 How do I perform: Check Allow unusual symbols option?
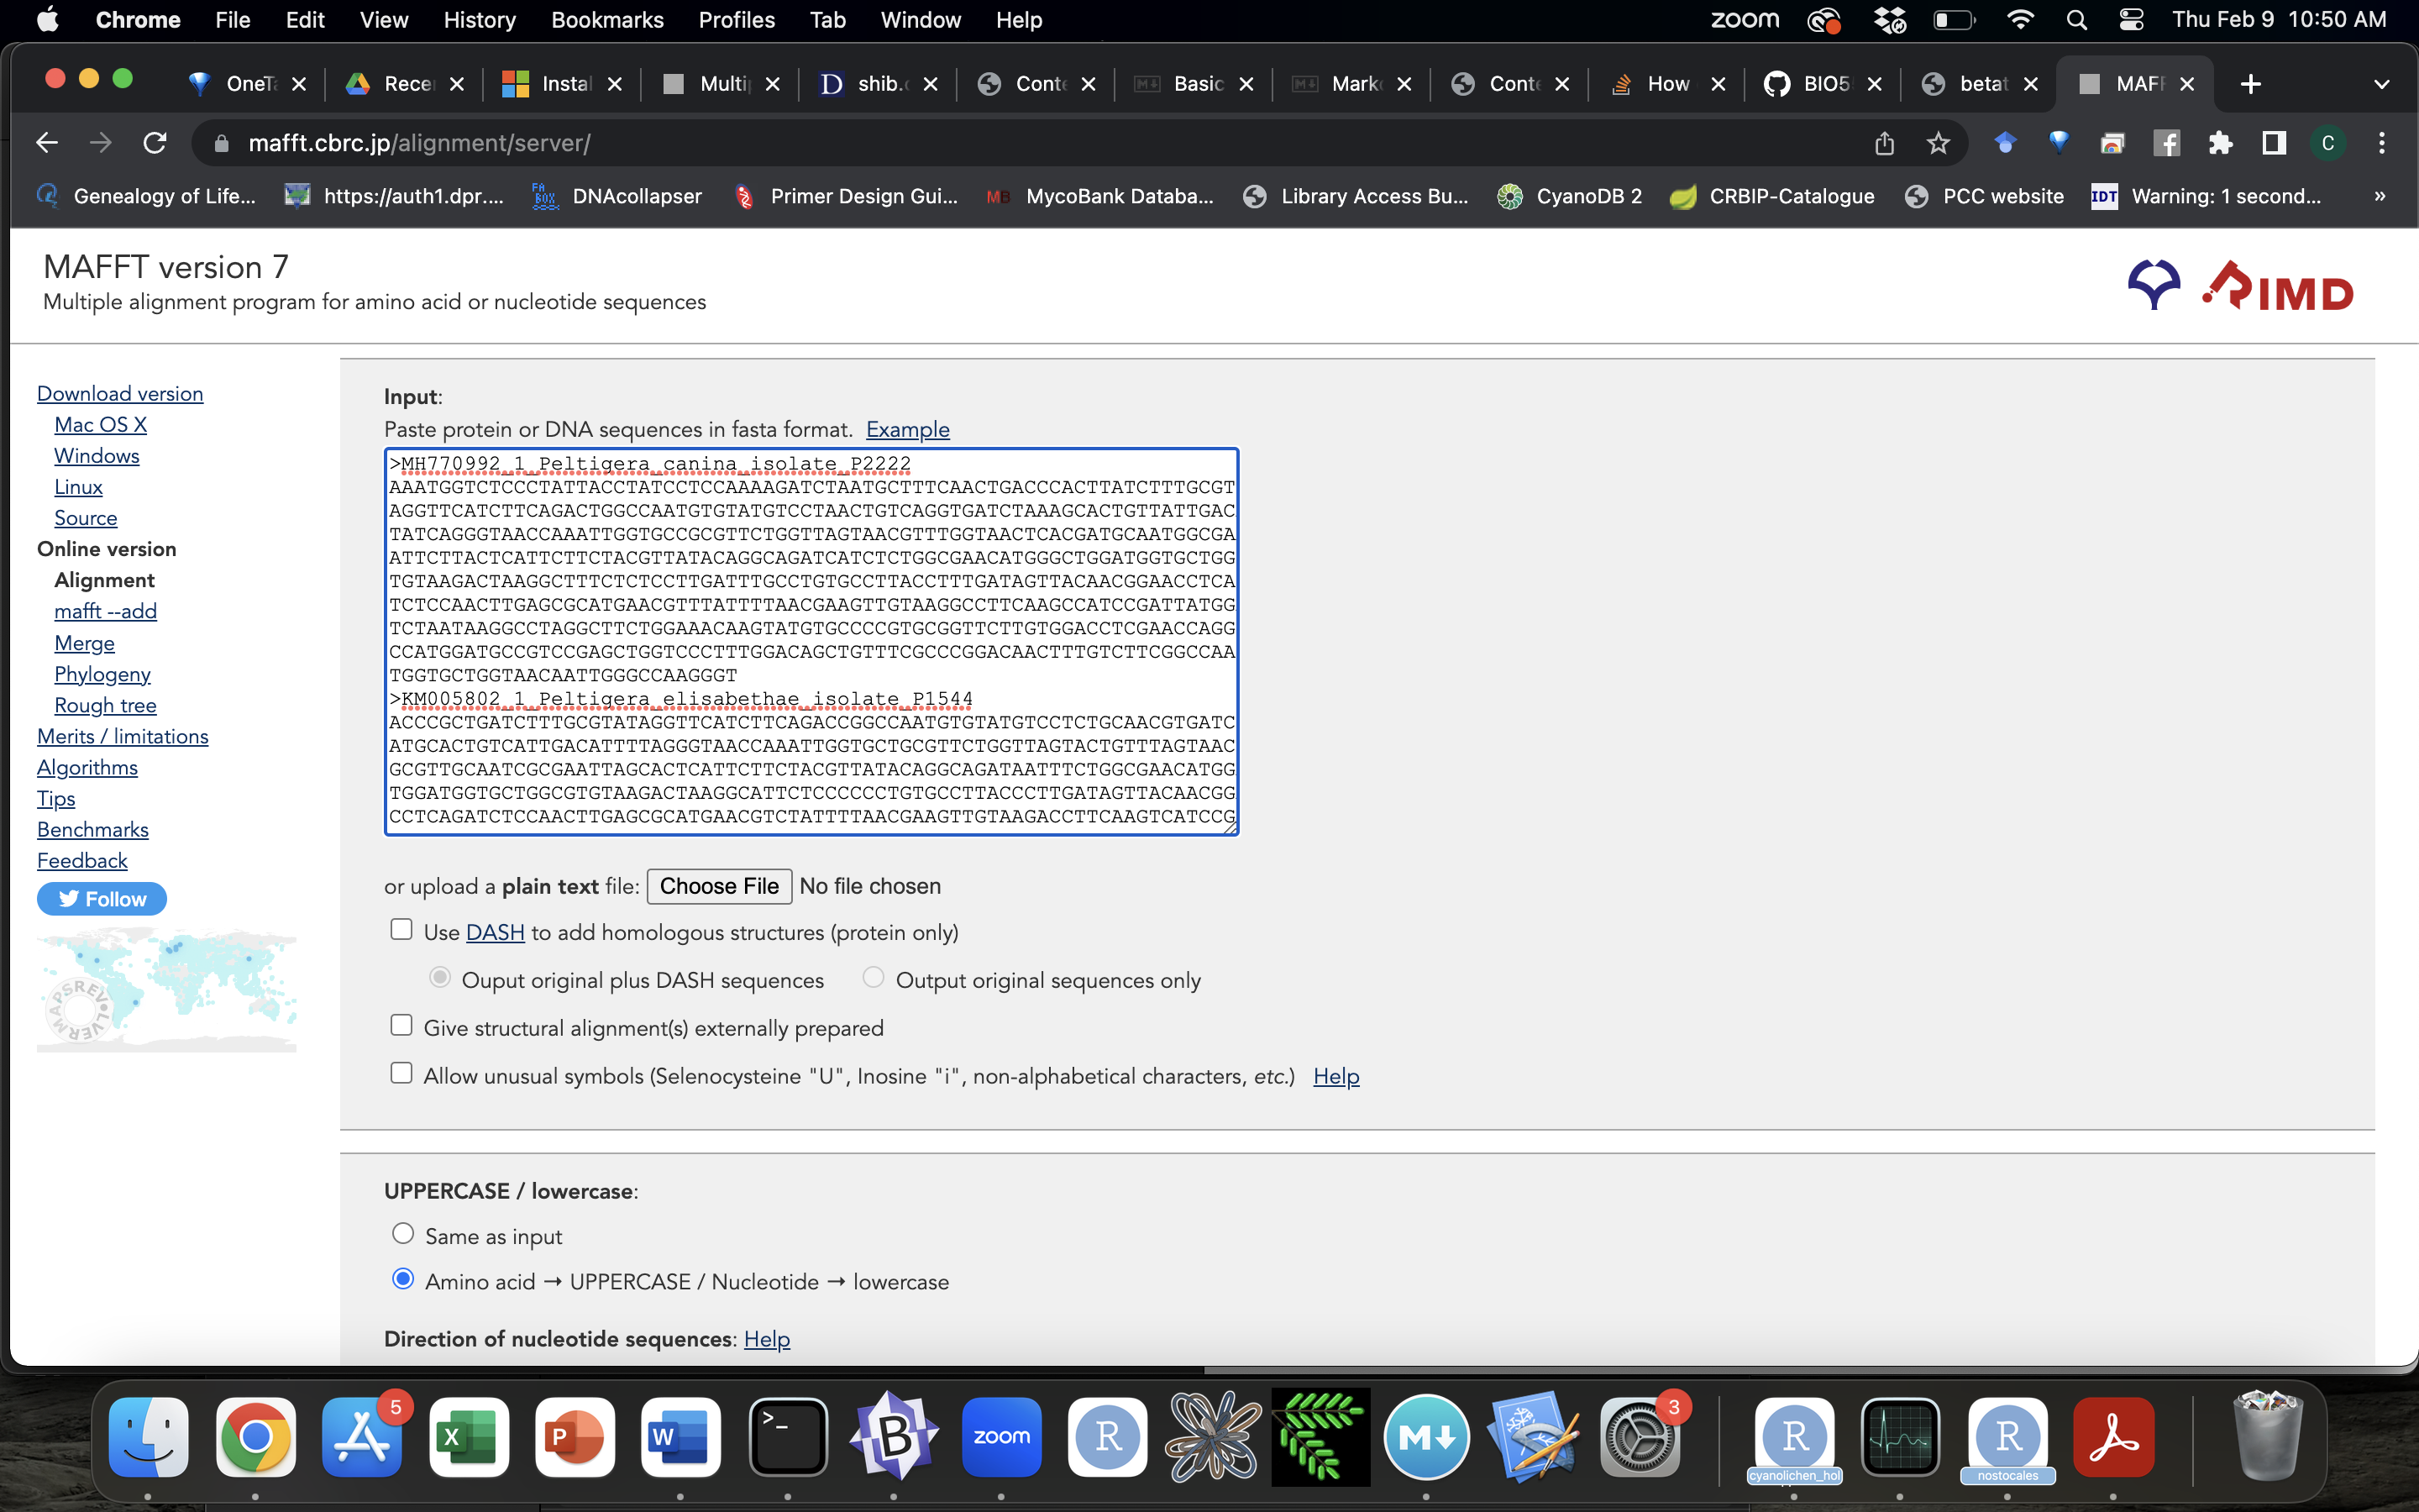(x=401, y=1074)
